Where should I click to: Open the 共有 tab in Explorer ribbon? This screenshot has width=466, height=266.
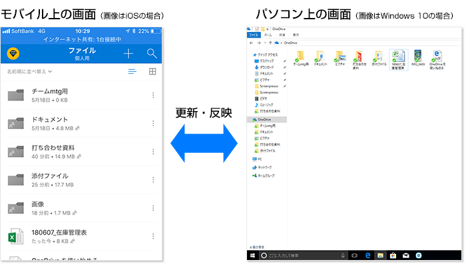click(282, 35)
